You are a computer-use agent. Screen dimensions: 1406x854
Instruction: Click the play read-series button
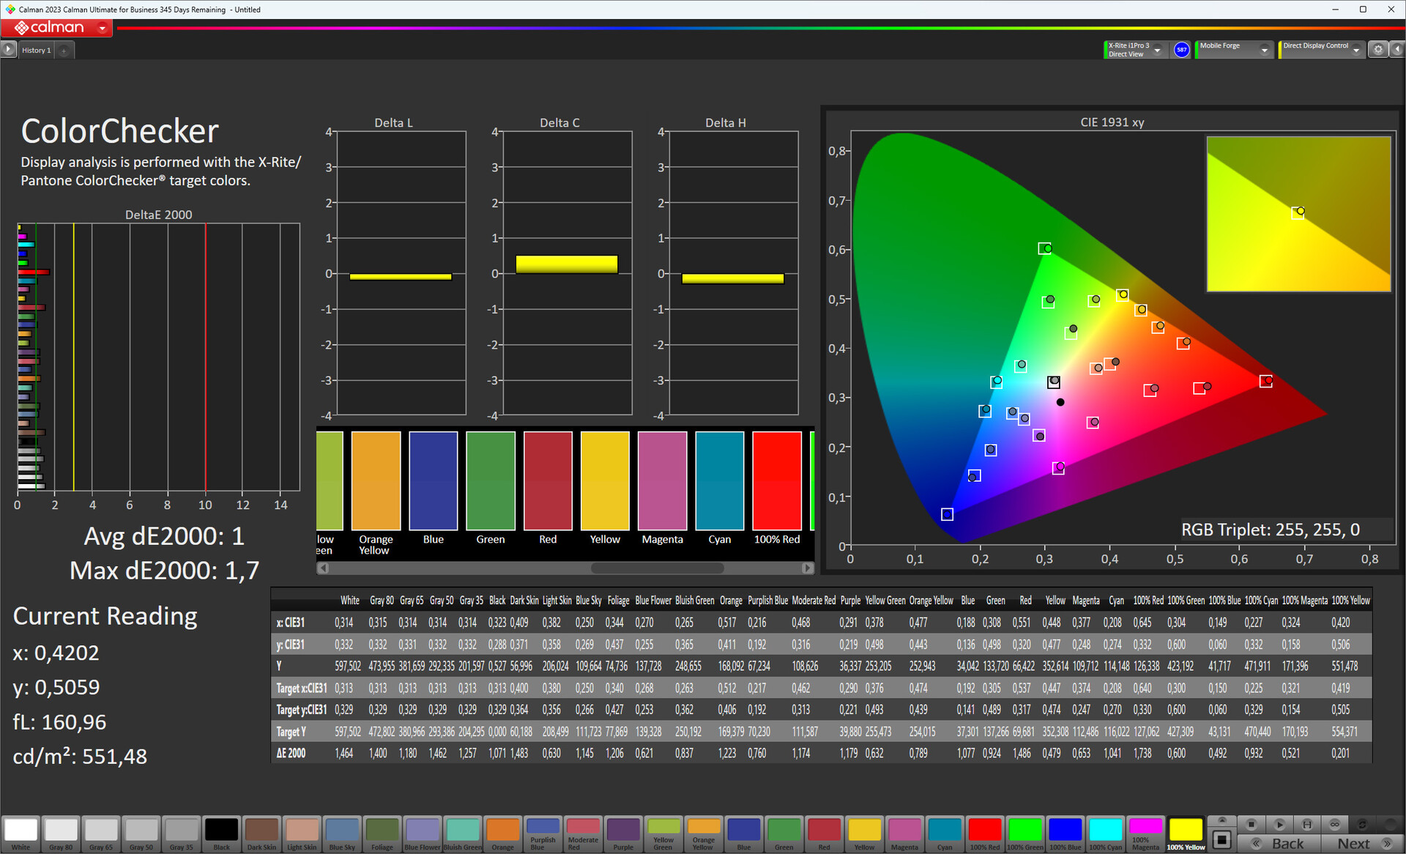tap(1279, 824)
